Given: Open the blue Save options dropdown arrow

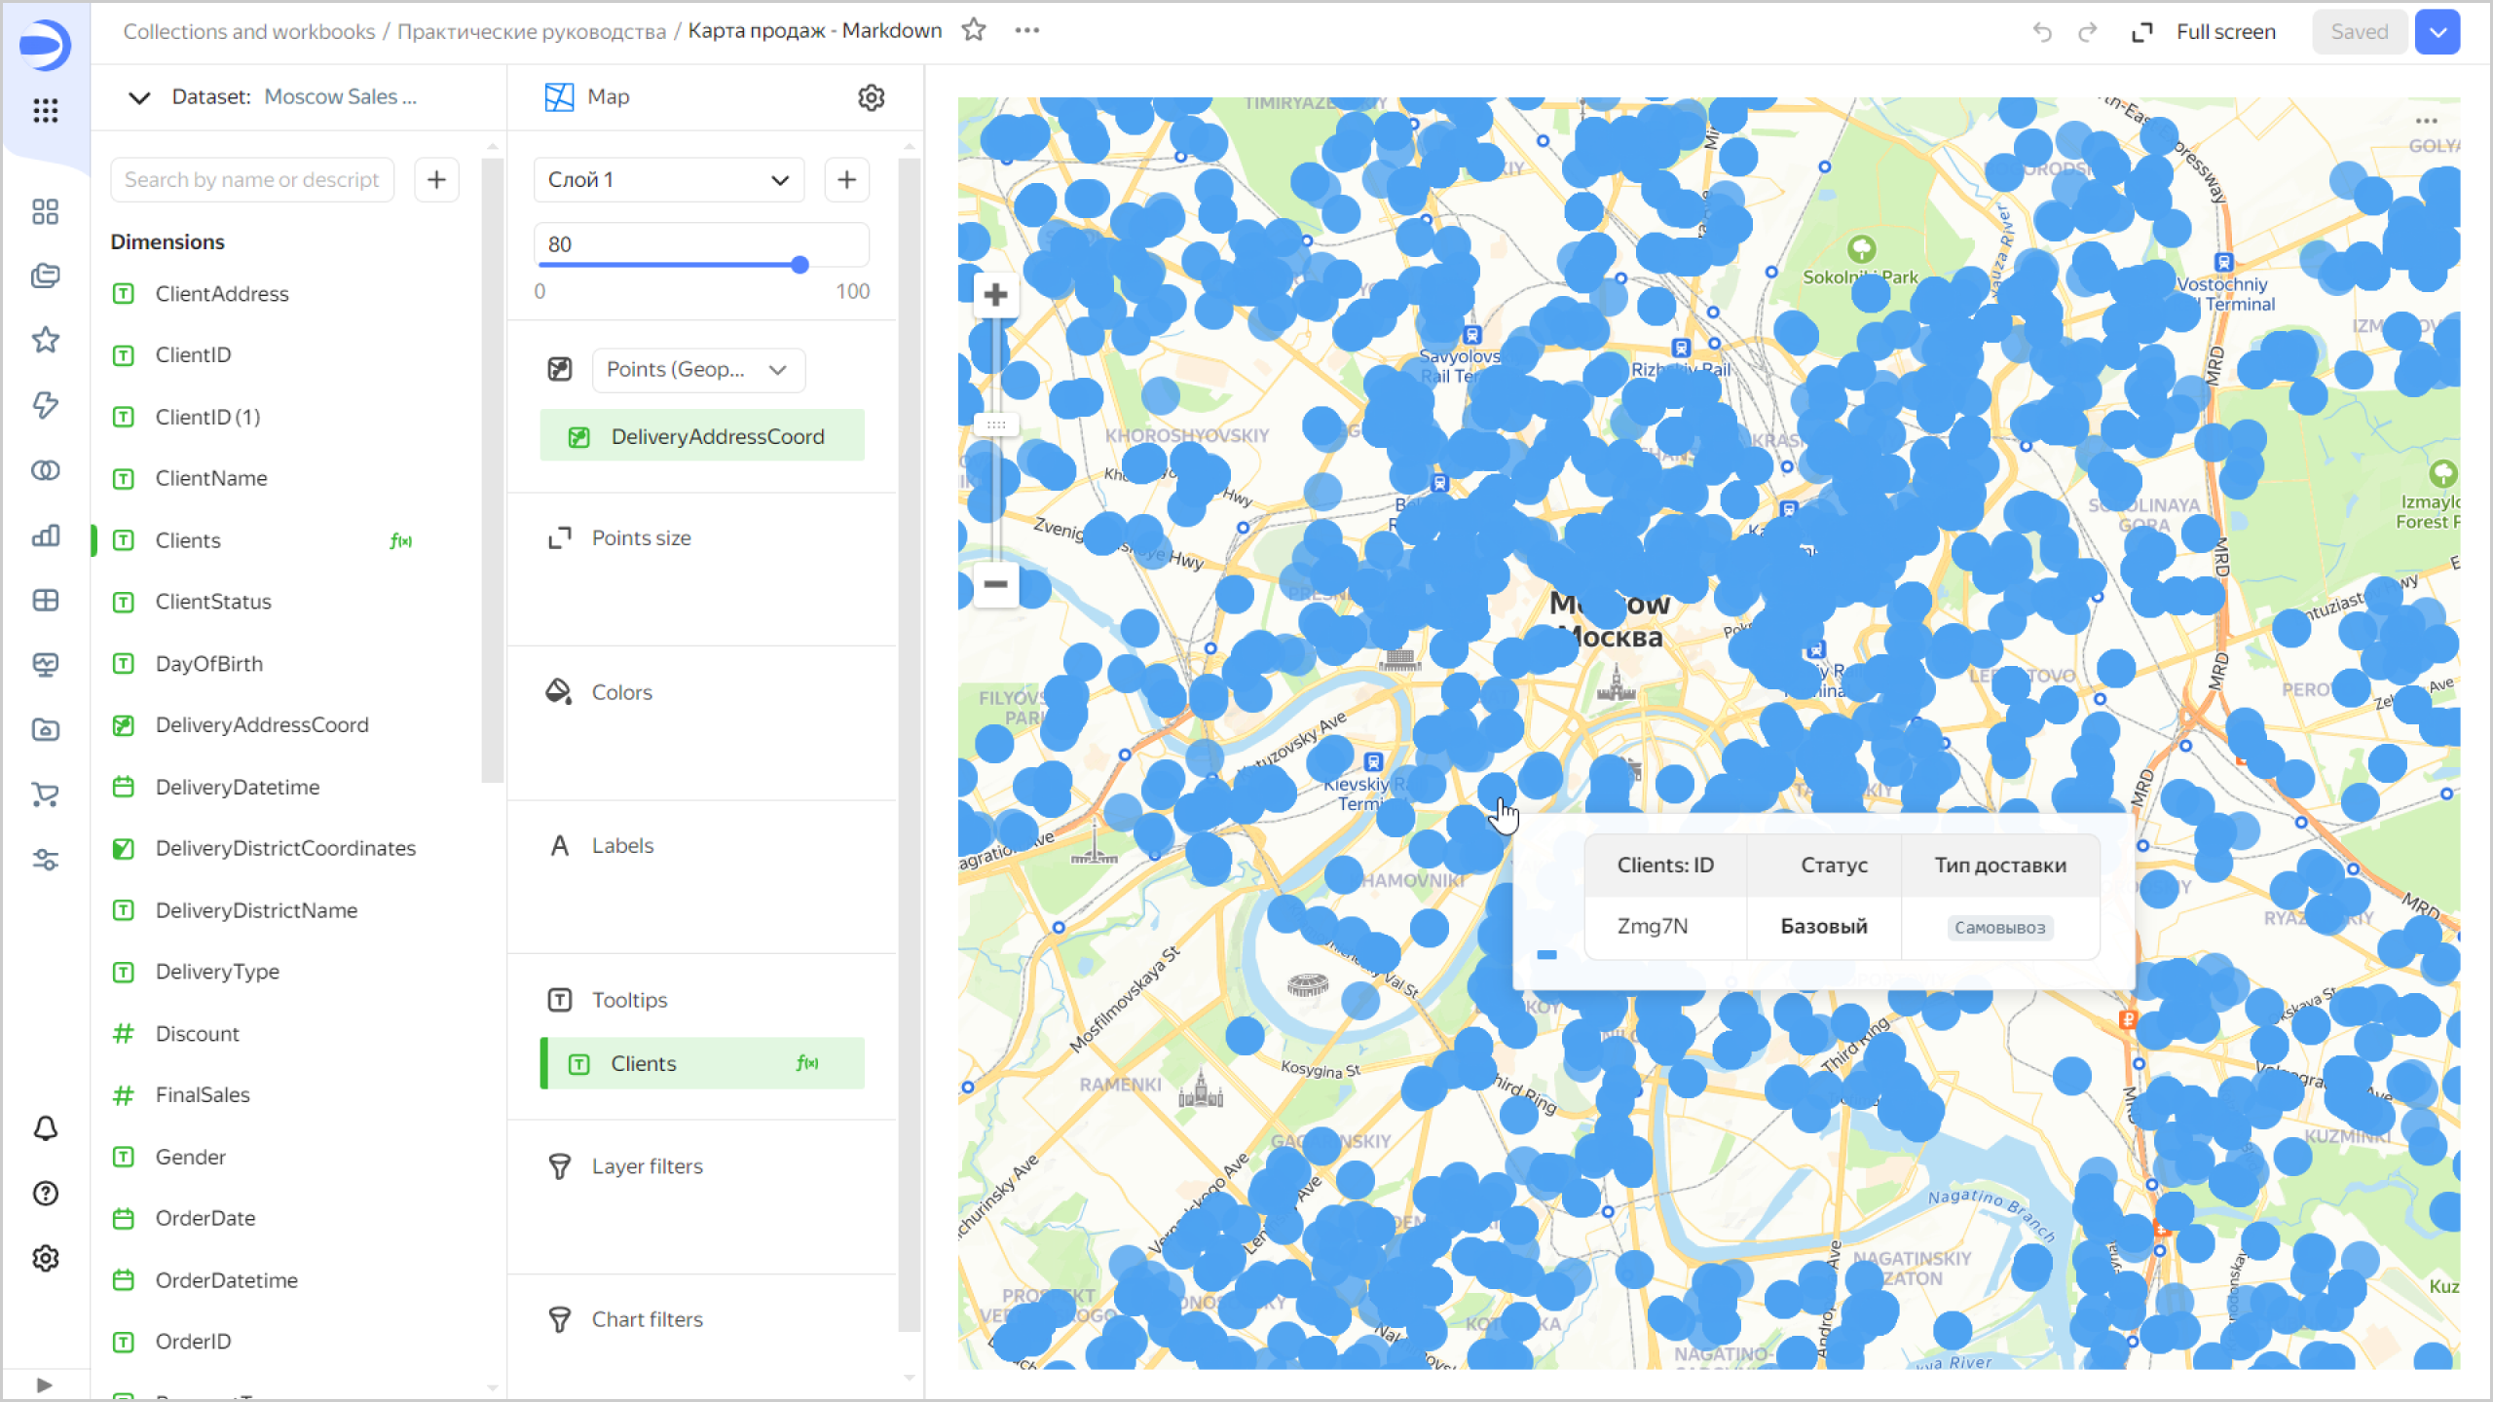Looking at the screenshot, I should (x=2437, y=32).
